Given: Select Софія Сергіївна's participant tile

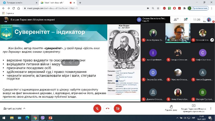Looking at the screenshot, I should (202, 53).
